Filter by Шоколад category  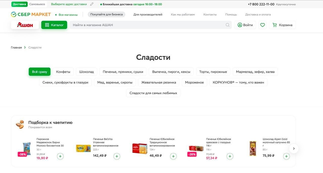tap(87, 72)
